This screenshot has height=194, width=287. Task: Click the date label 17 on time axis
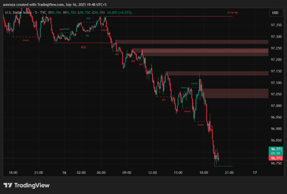[255, 172]
